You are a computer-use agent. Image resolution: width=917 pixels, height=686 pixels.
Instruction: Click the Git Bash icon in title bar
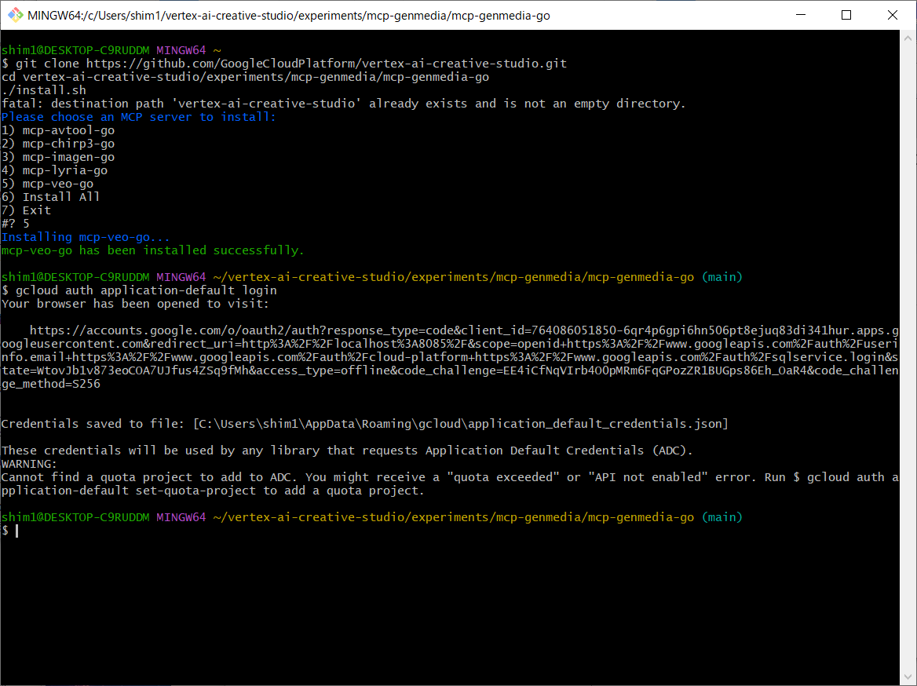coord(15,15)
